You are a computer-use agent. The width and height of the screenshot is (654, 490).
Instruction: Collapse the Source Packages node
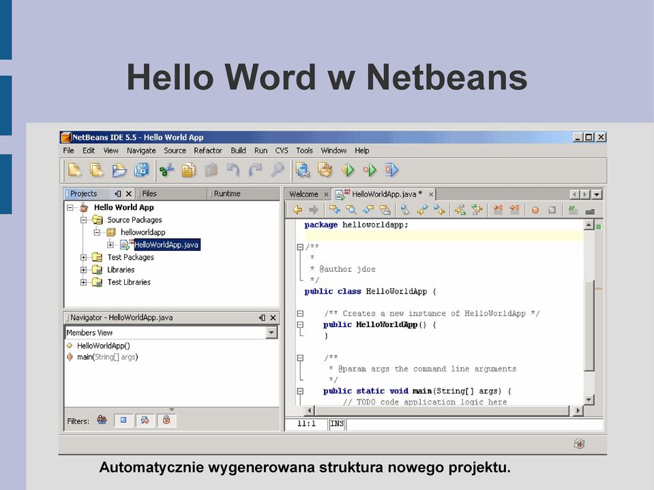(x=83, y=219)
